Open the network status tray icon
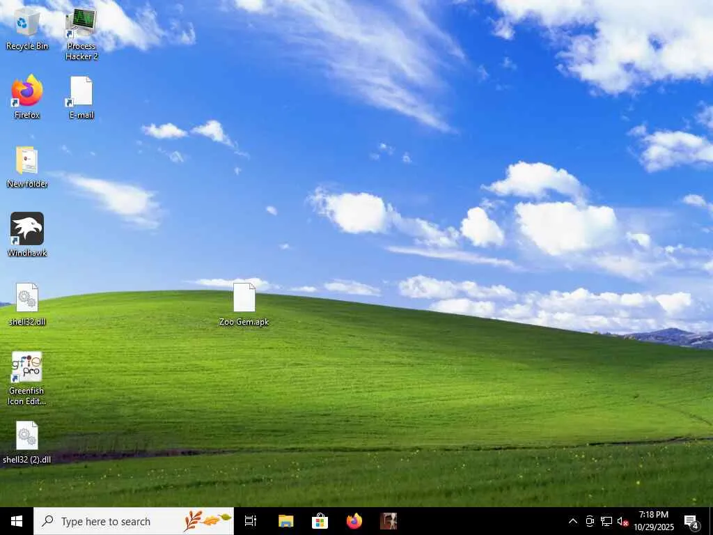This screenshot has width=713, height=535. [x=606, y=521]
